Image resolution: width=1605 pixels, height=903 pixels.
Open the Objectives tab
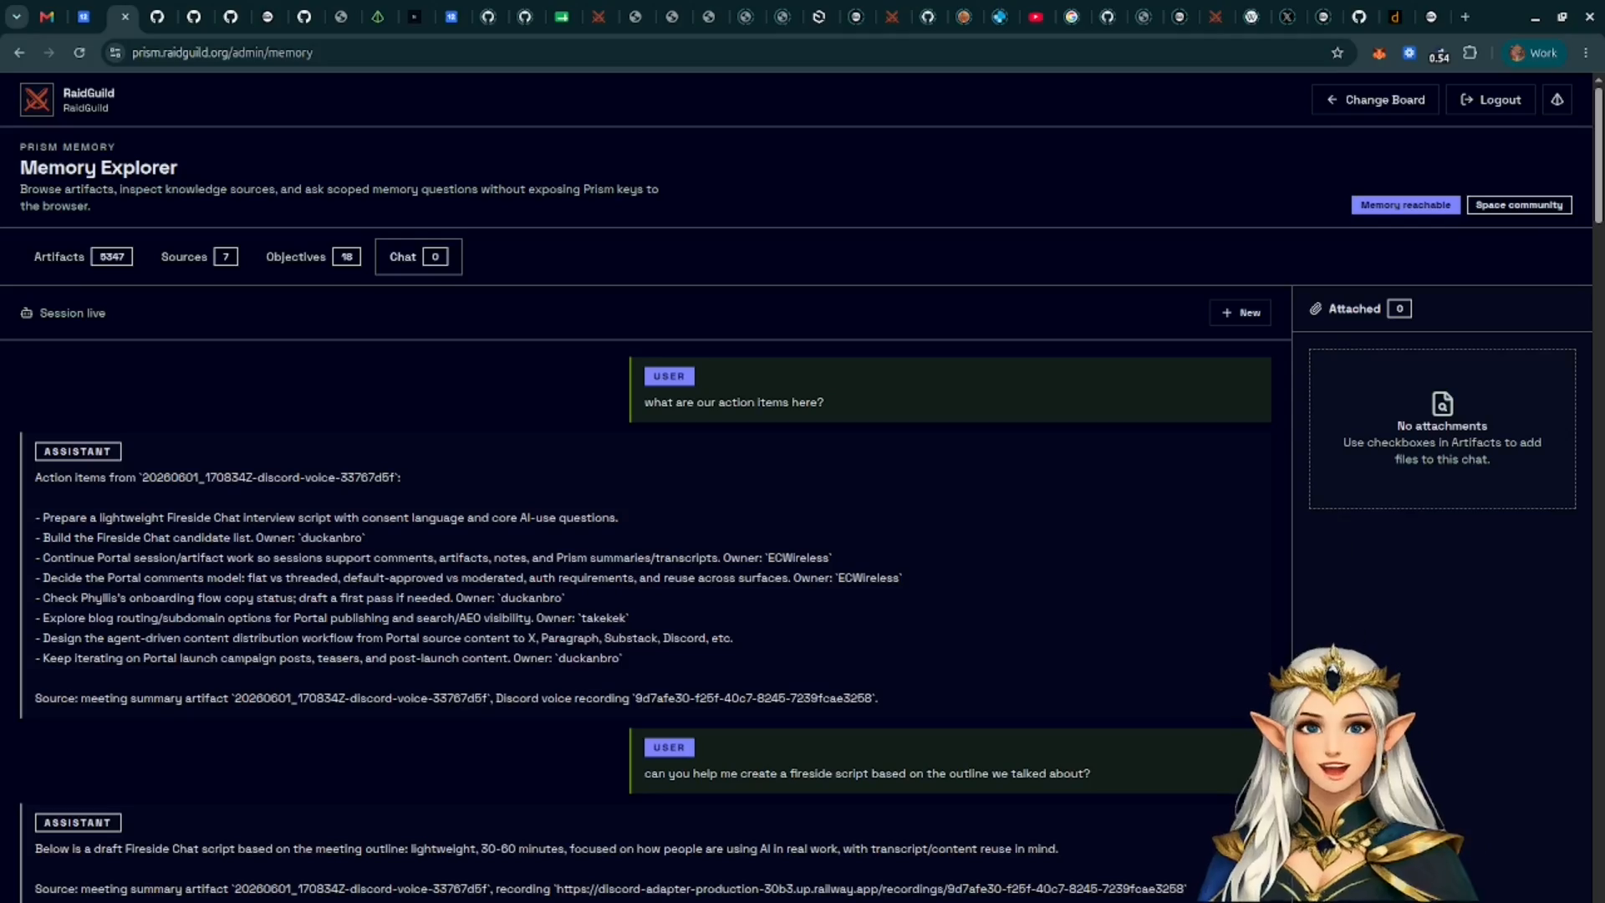[x=313, y=257]
